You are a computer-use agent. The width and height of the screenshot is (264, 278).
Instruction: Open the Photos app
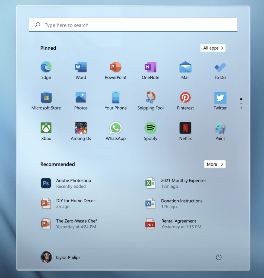[x=81, y=97]
